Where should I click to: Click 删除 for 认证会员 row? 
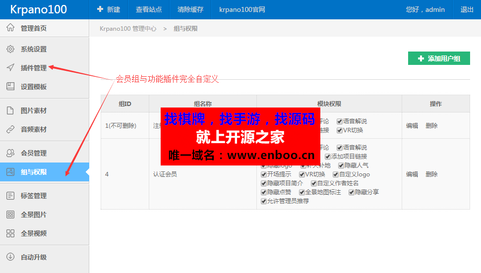point(431,174)
